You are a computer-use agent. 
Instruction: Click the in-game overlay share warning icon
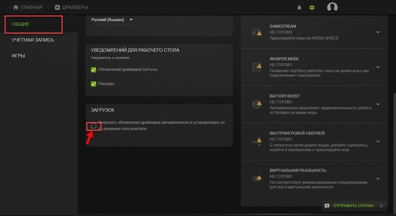pyautogui.click(x=257, y=141)
